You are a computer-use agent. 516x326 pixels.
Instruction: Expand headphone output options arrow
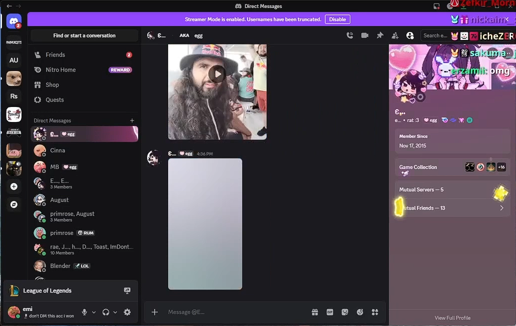tap(115, 312)
